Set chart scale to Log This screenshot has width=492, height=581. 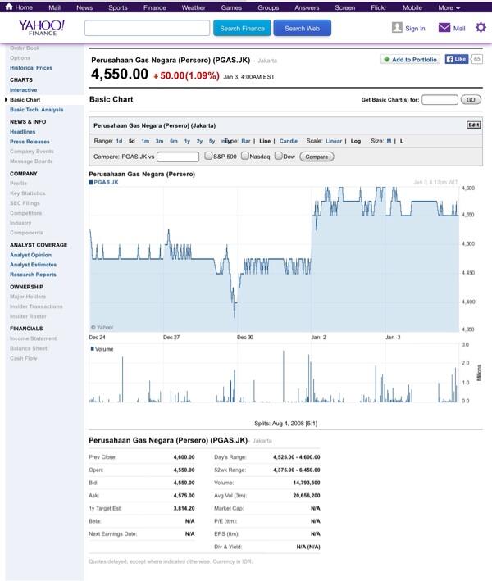pos(356,141)
